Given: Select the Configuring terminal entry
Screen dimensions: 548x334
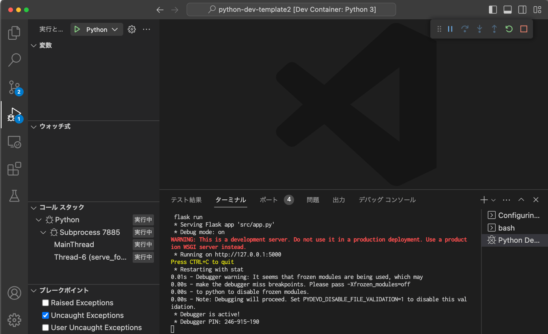Looking at the screenshot, I should [x=514, y=215].
